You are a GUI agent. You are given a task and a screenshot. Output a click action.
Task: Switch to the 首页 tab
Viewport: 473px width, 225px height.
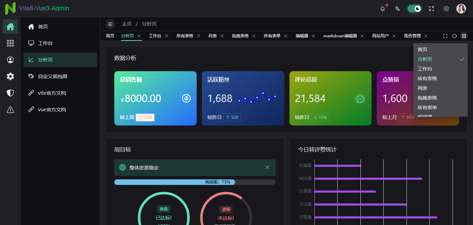[110, 36]
